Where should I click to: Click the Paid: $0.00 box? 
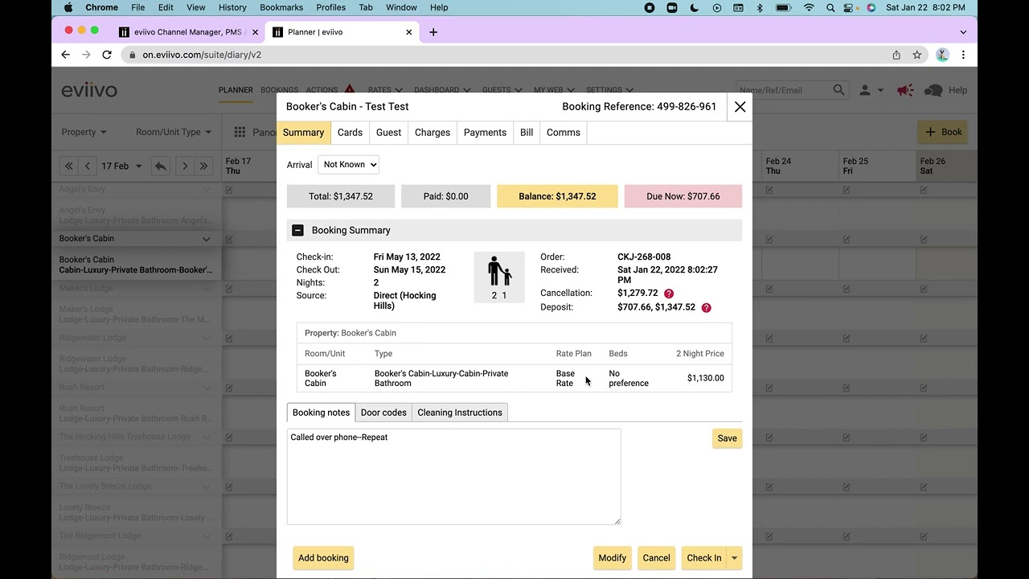[x=445, y=196]
